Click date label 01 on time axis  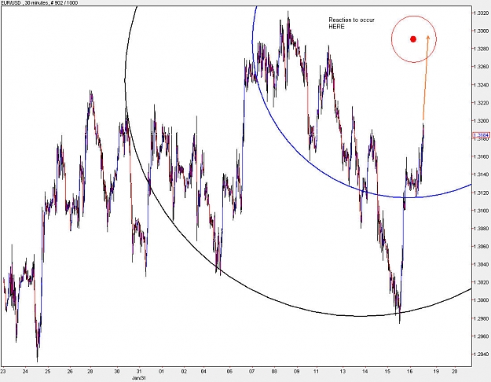(161, 372)
